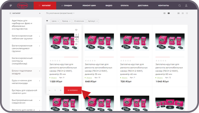Viewport: 199px width, 113px height.
Task: Click the 35 mm patch product image
Action: pyautogui.click(x=99, y=42)
